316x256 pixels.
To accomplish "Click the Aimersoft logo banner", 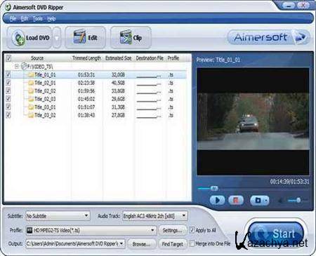I will click(269, 37).
